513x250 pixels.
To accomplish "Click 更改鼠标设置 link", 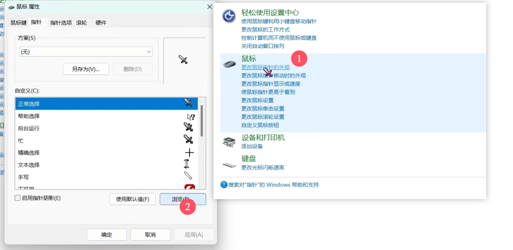I will click(x=258, y=100).
